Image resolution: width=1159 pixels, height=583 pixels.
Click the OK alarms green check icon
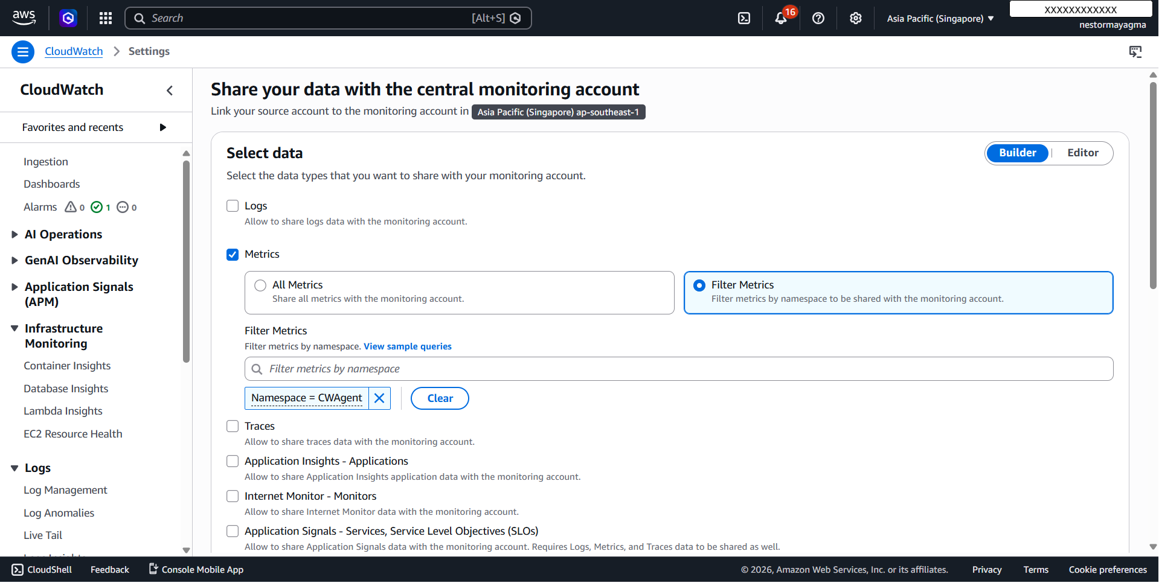[97, 207]
